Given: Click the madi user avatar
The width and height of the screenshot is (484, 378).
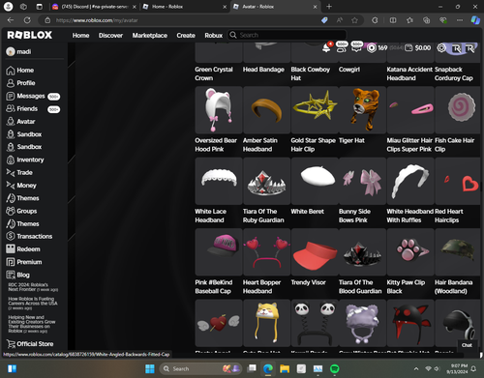Looking at the screenshot, I should 11,51.
